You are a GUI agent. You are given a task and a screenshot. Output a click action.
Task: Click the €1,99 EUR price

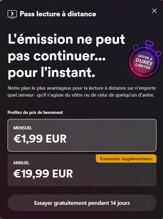tap(40, 139)
